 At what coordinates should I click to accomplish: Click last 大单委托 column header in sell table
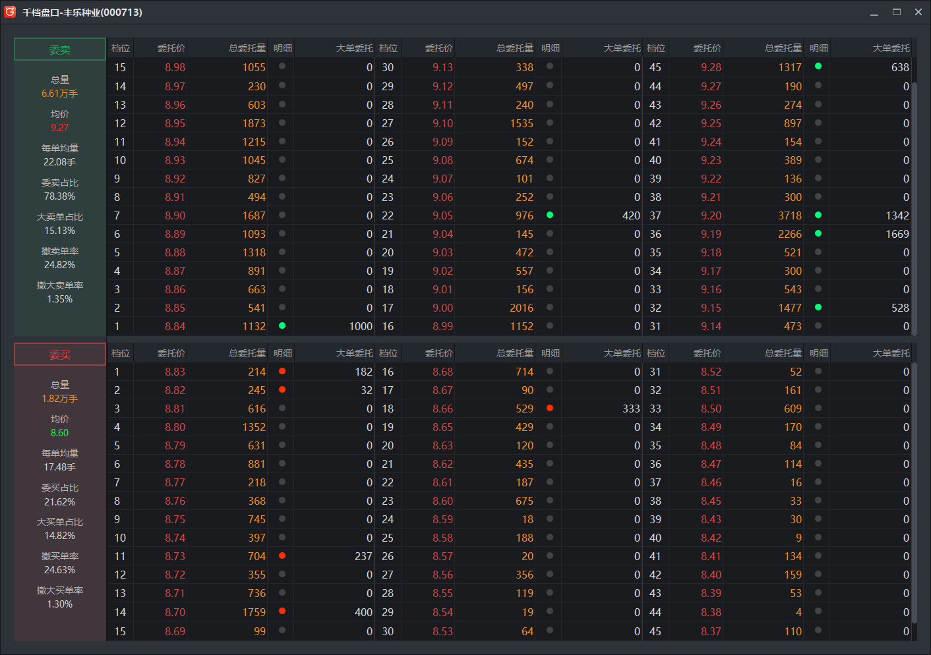tap(891, 48)
